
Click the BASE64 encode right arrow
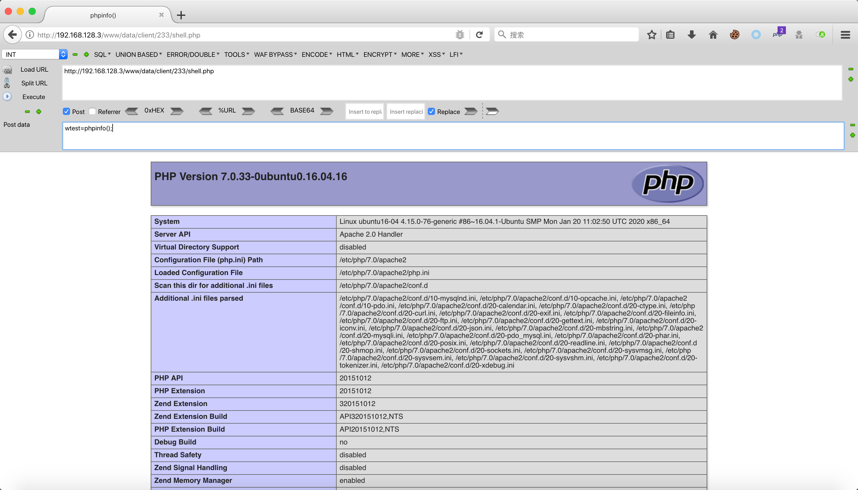click(x=326, y=111)
